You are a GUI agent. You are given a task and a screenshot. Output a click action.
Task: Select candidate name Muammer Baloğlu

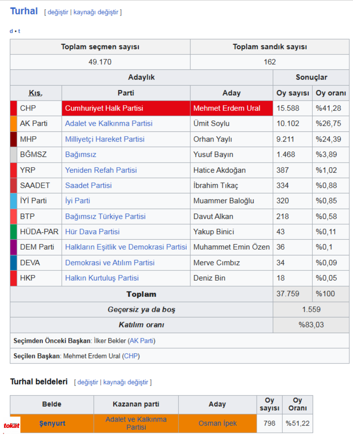coord(224,200)
